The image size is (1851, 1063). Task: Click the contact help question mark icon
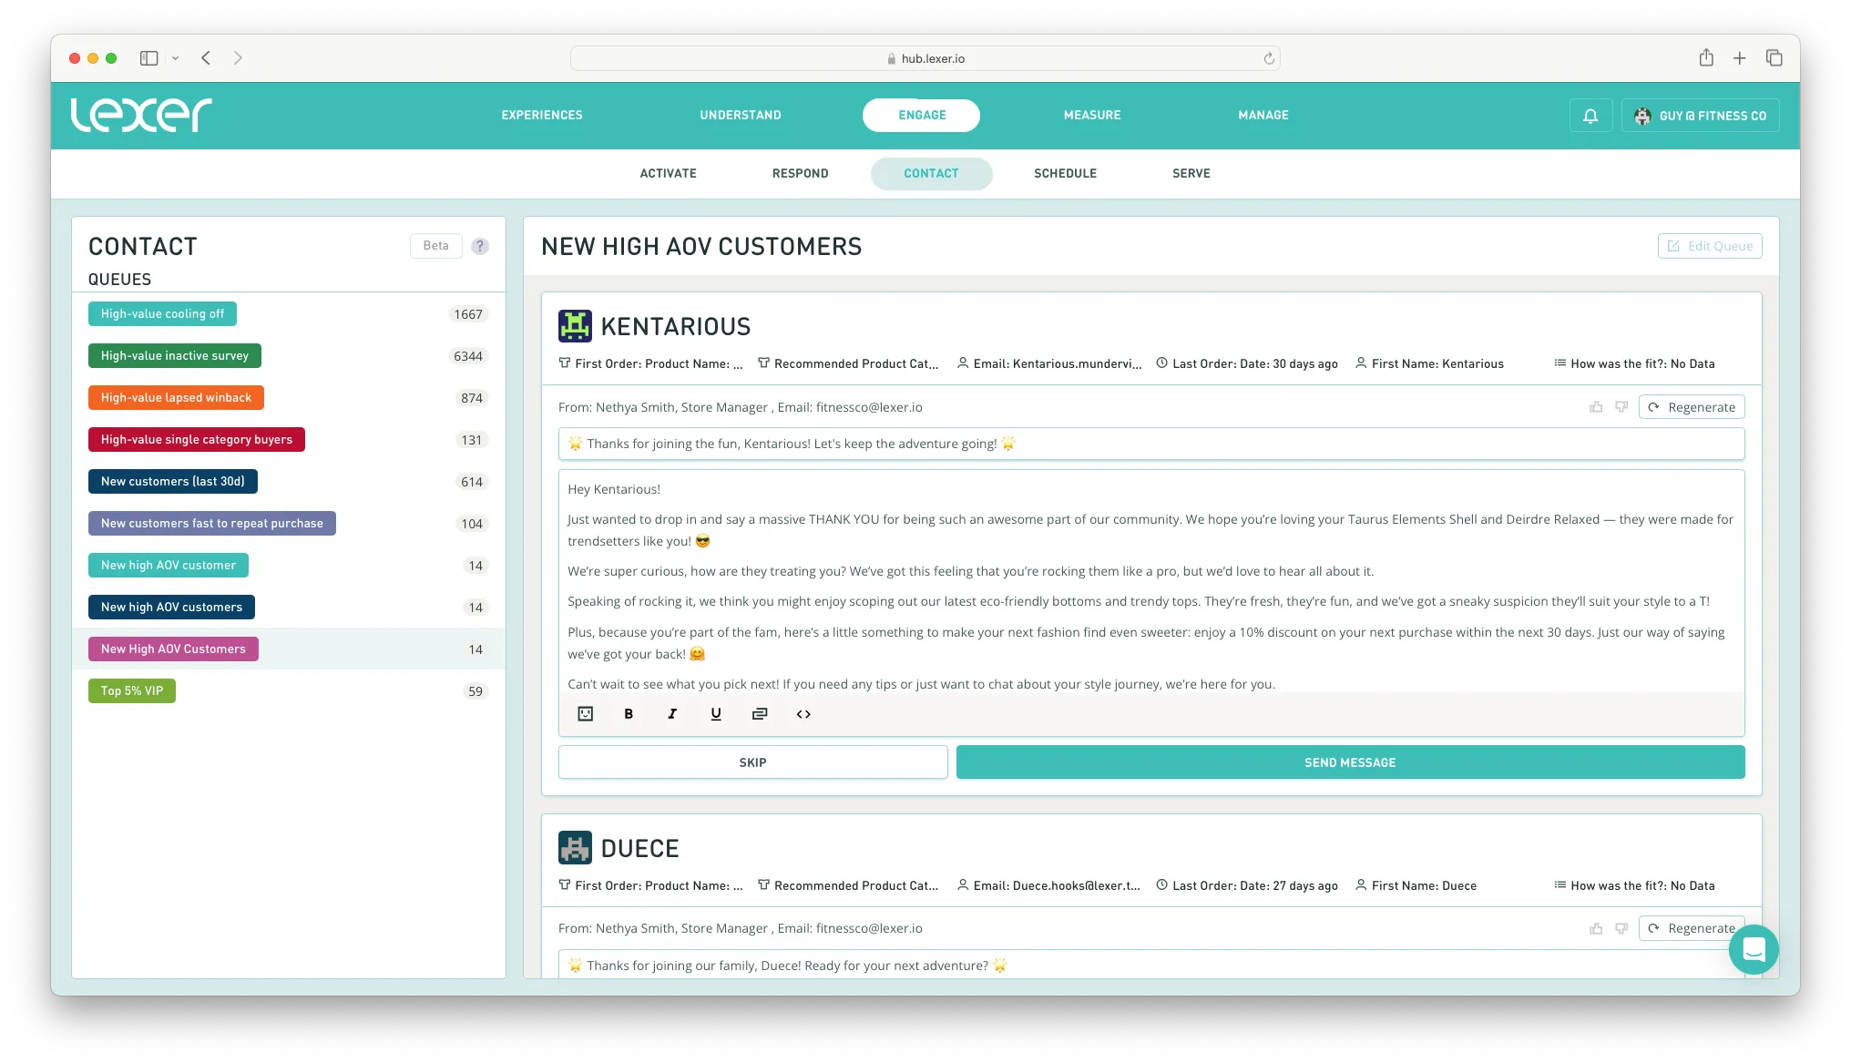click(x=480, y=246)
